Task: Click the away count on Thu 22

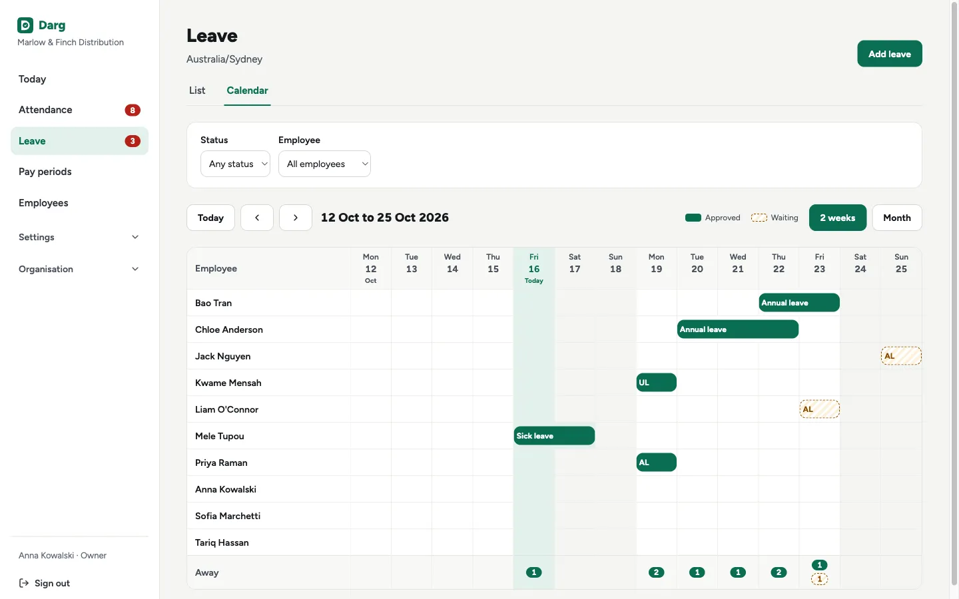Action: [779, 572]
